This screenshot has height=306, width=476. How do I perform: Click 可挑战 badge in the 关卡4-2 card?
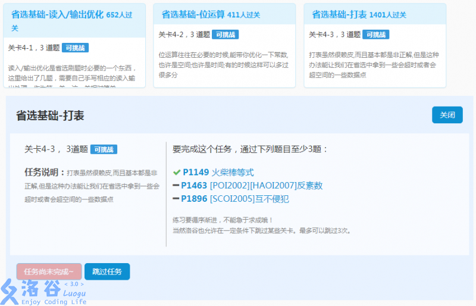226,35
